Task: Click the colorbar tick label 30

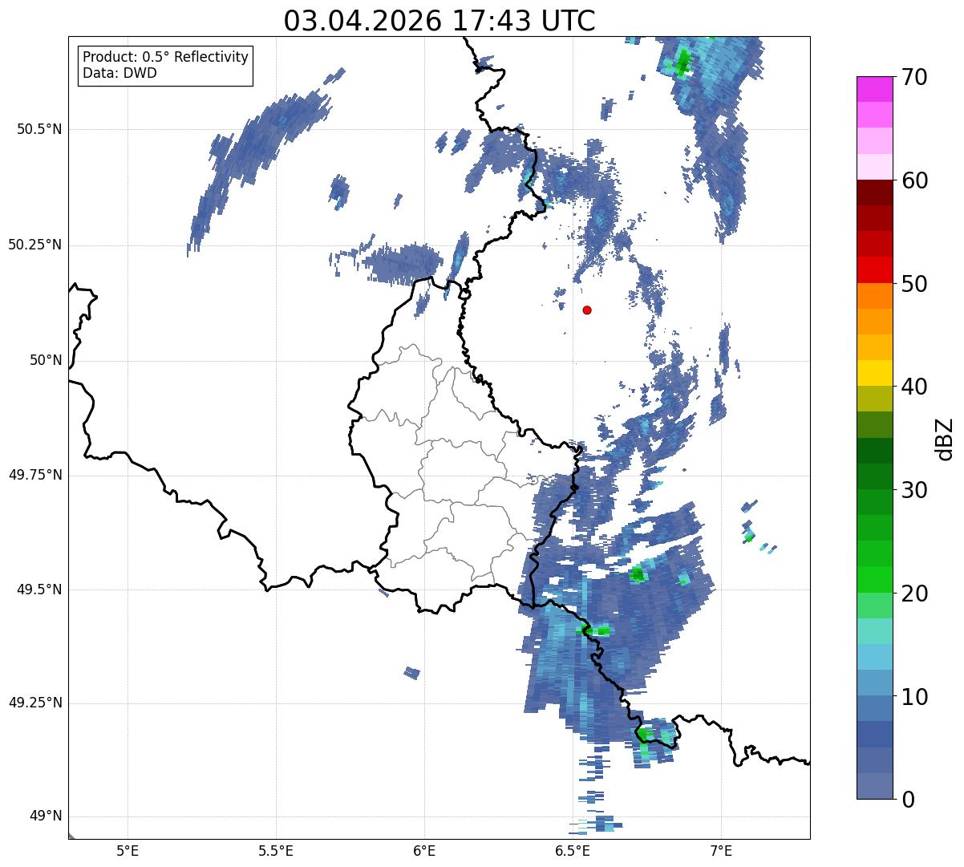Action: pos(916,490)
